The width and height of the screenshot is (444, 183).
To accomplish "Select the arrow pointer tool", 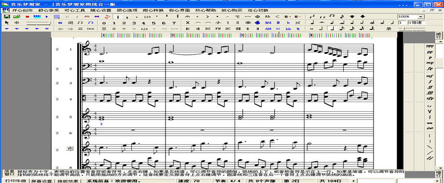I will click(7, 23).
